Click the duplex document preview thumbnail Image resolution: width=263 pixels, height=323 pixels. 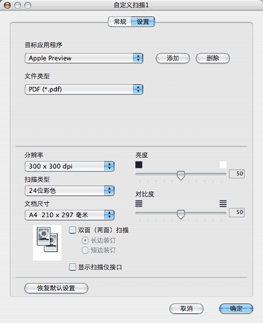click(47, 243)
